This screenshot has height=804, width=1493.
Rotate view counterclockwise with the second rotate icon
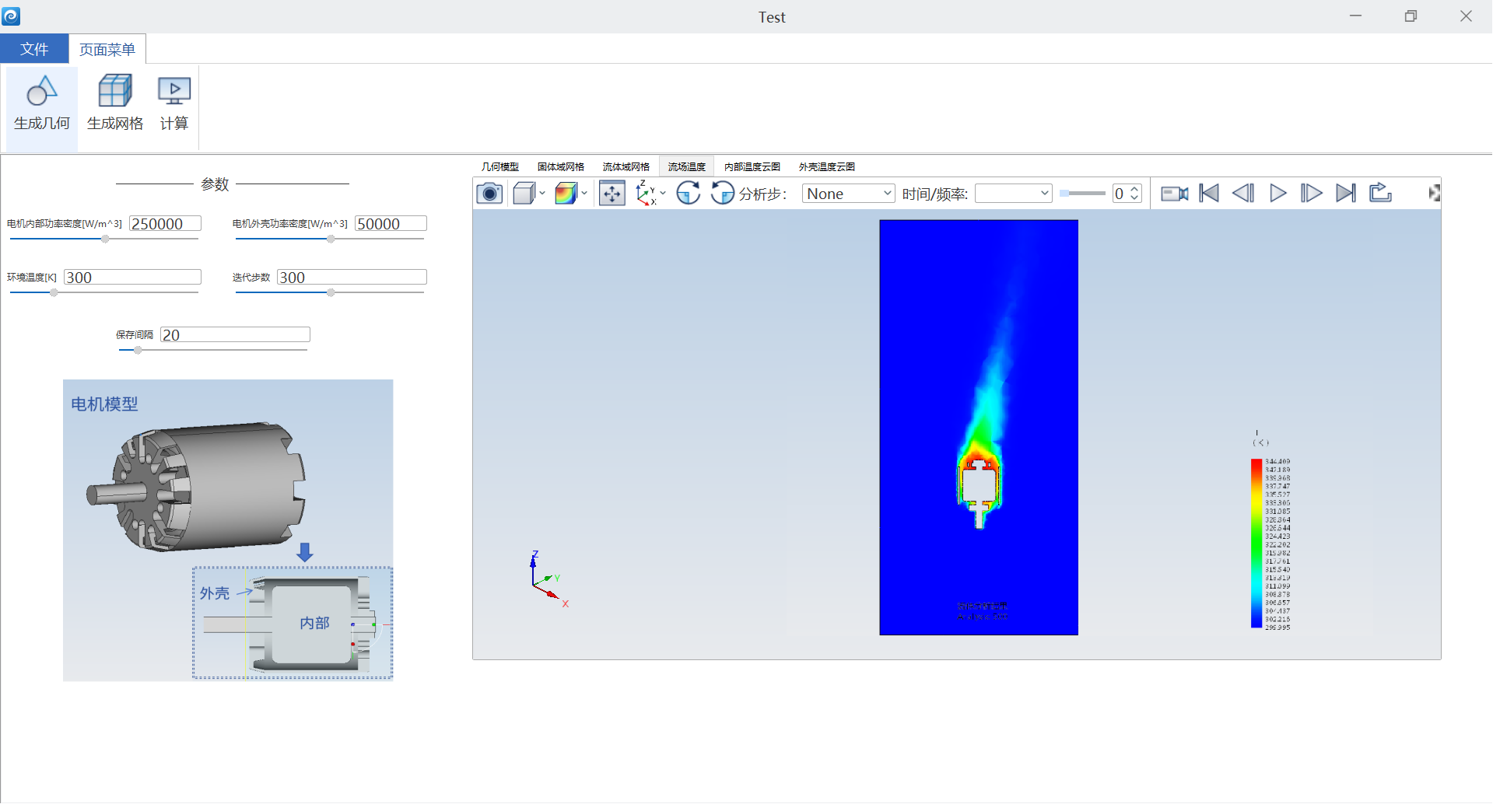[723, 194]
